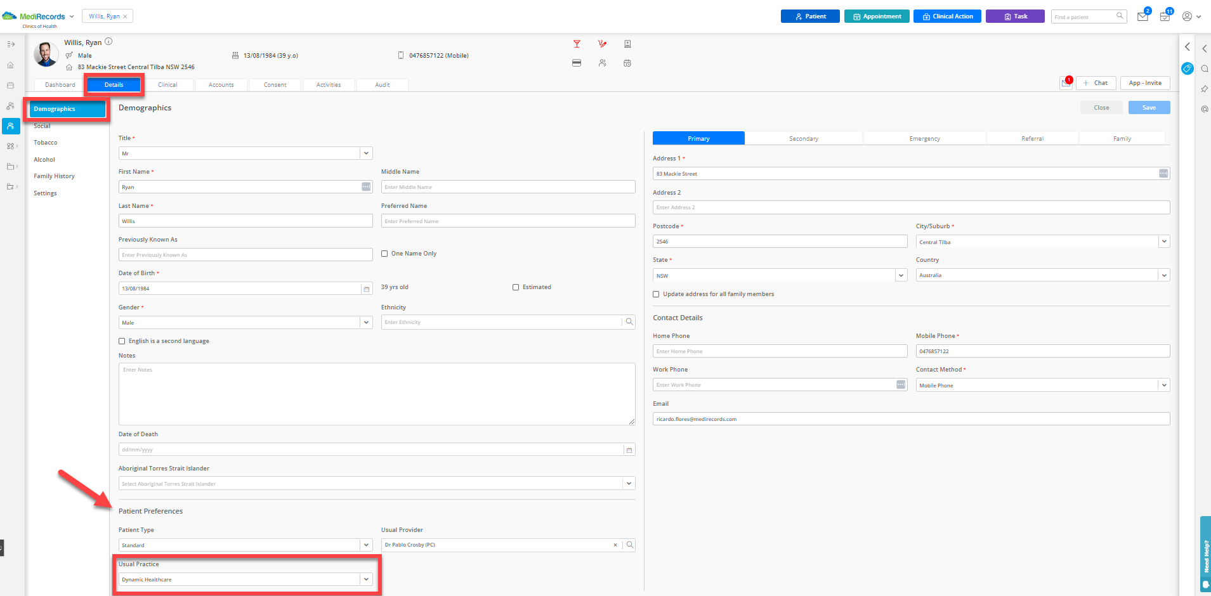Click the credit card icon in patient header
Screen dimensions: 1211x596
(577, 63)
